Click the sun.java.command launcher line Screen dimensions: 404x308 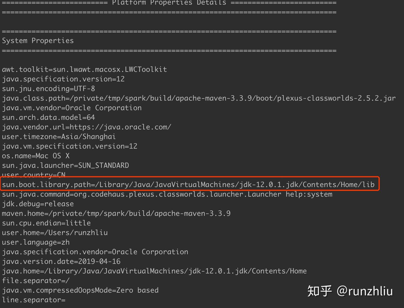(167, 194)
